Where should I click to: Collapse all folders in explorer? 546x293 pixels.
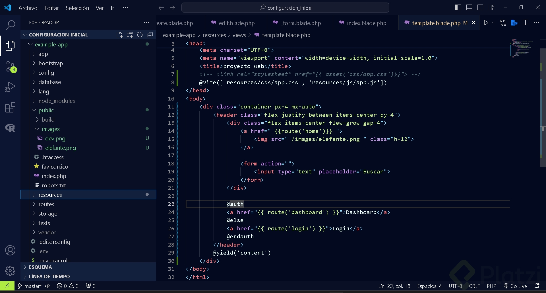pos(150,35)
